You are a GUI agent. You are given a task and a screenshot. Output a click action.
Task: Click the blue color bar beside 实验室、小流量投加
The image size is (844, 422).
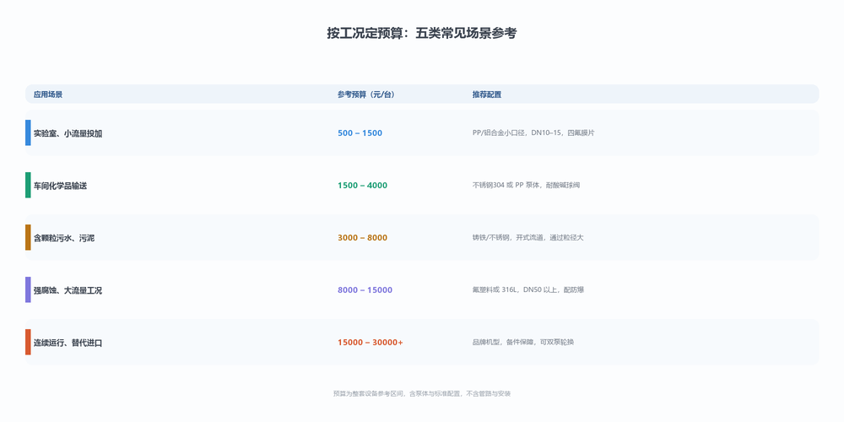tap(28, 133)
